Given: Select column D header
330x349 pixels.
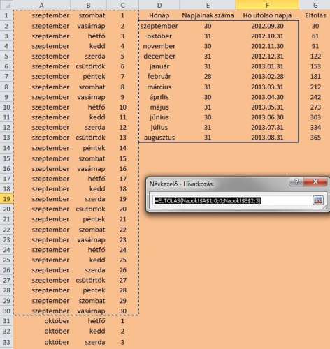Looking at the screenshot, I should point(159,5).
